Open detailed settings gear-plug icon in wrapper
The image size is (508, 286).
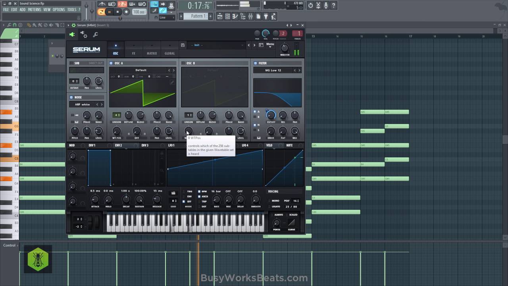pyautogui.click(x=84, y=35)
